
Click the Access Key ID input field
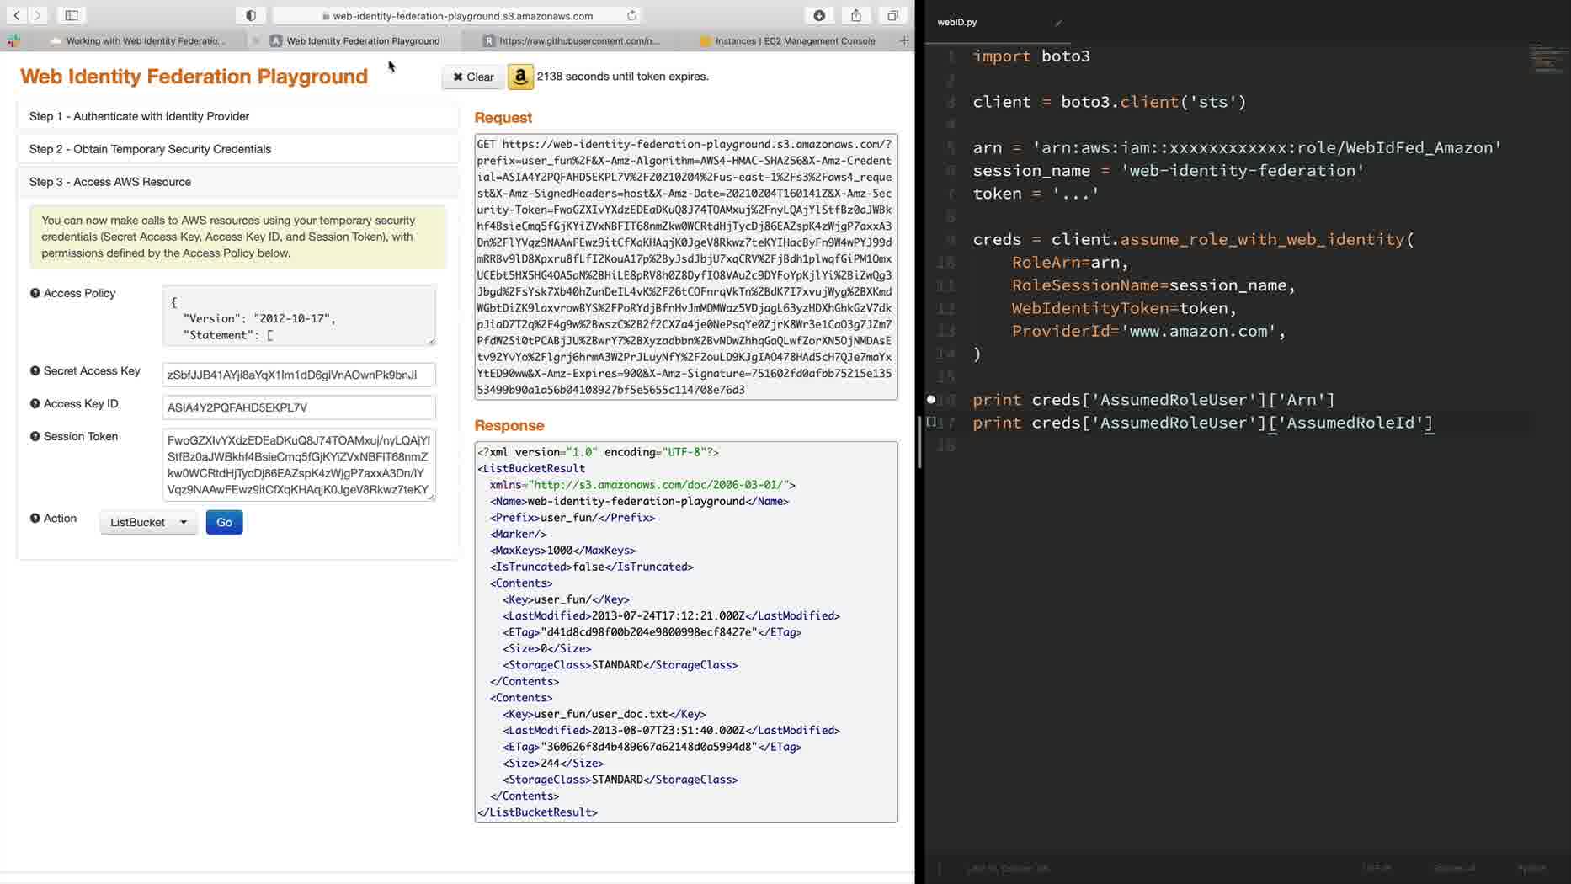(x=298, y=407)
